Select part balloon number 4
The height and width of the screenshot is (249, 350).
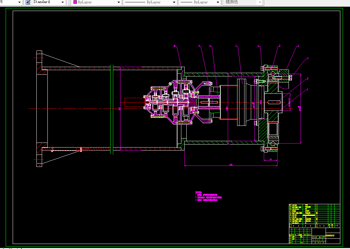click(x=298, y=46)
